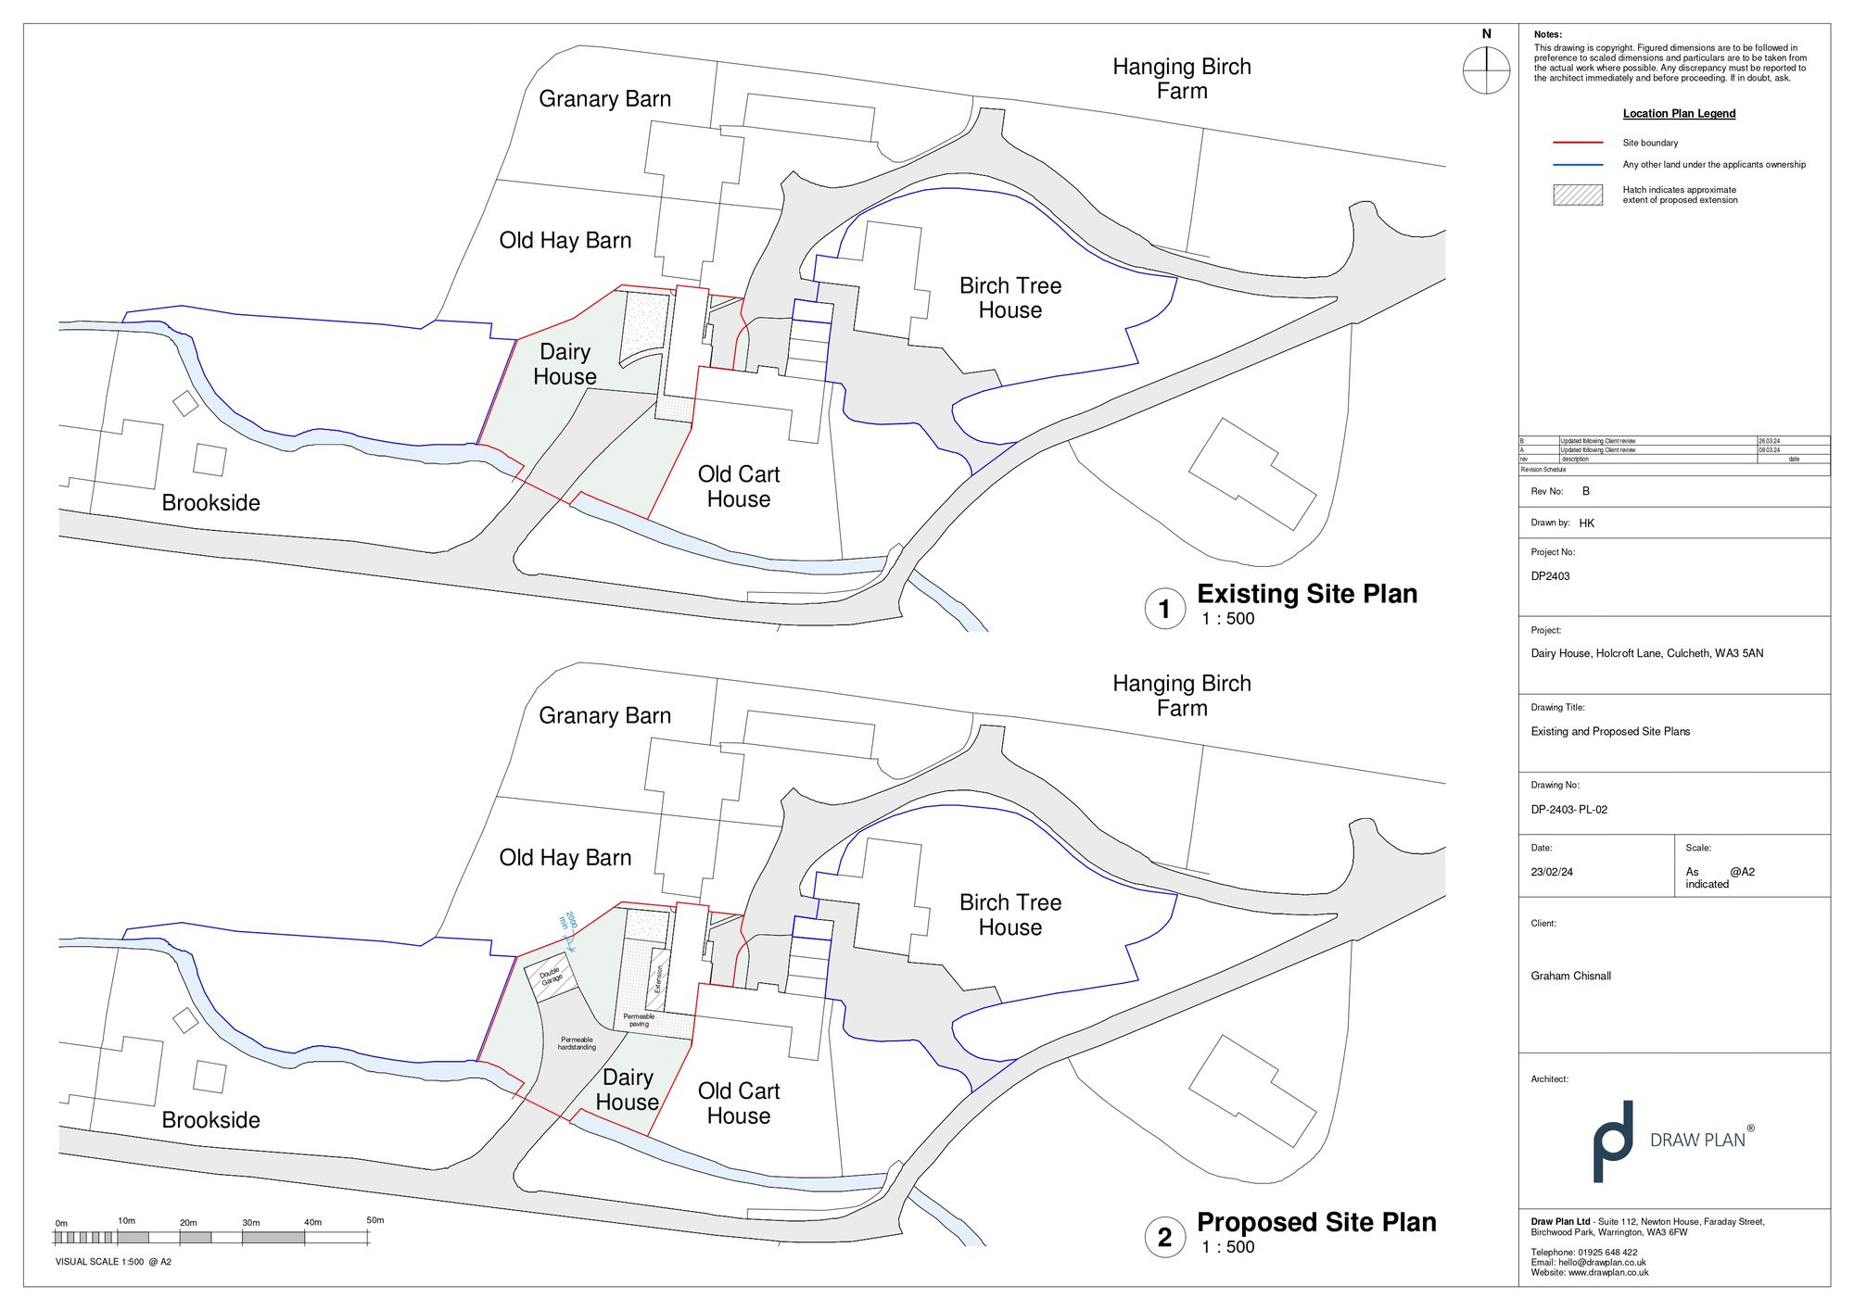Click the hatch pattern legend swatch

pos(1578,195)
